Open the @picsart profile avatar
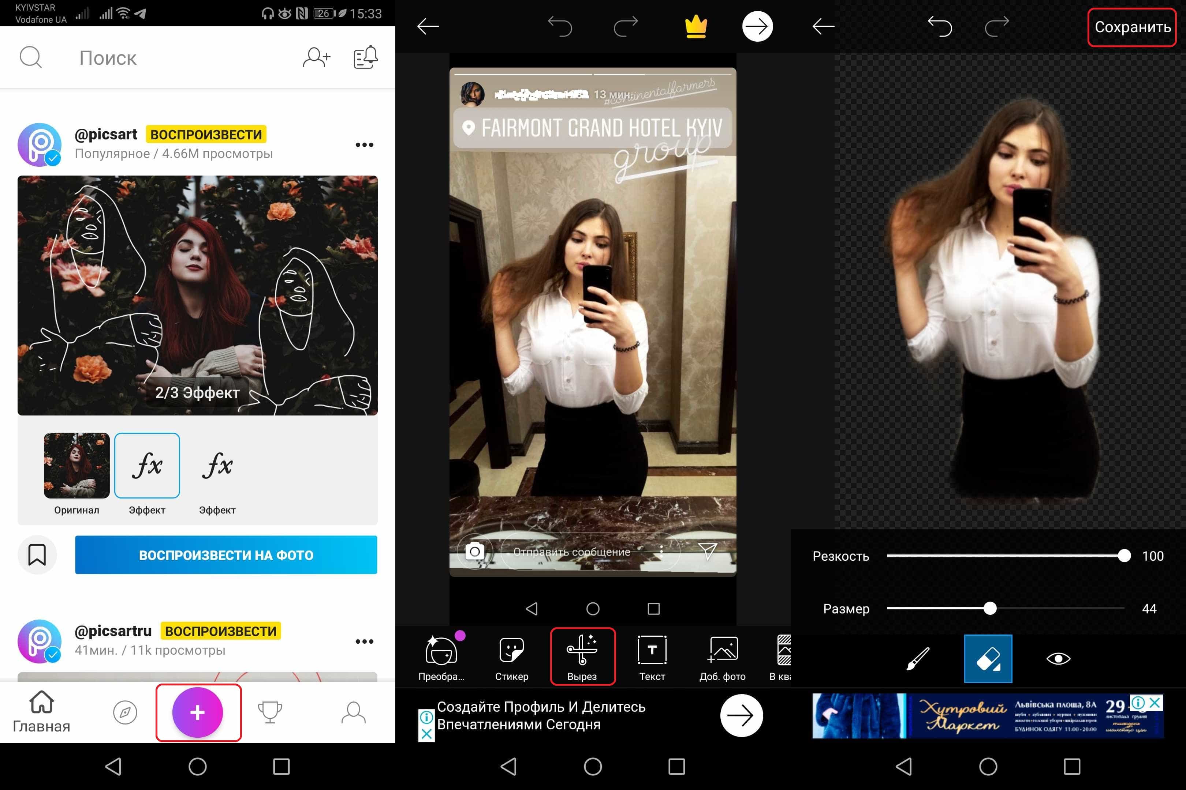 (x=40, y=144)
